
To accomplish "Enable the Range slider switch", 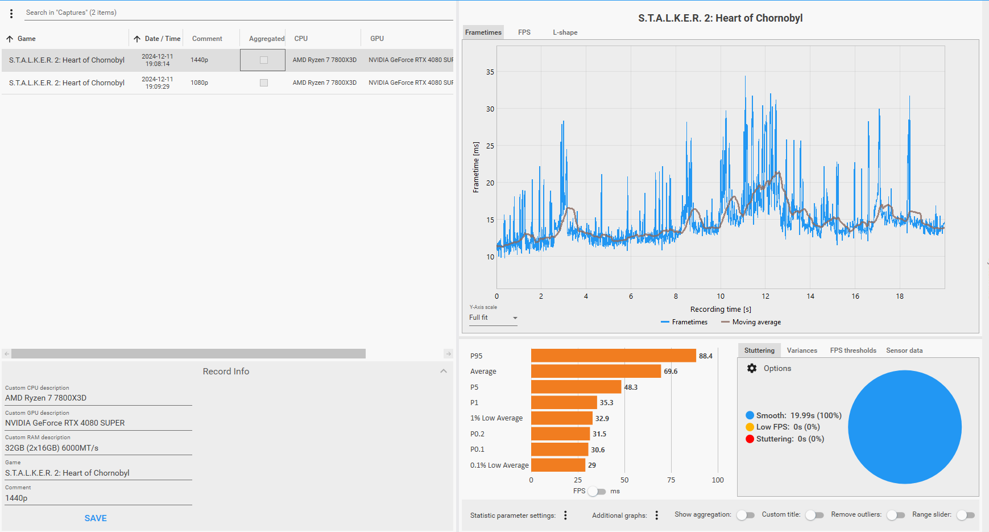I will click(x=966, y=515).
